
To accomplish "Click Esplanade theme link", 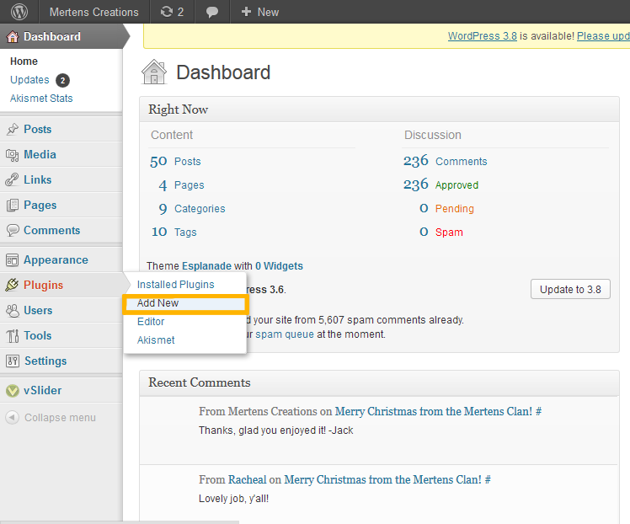I will [x=206, y=266].
